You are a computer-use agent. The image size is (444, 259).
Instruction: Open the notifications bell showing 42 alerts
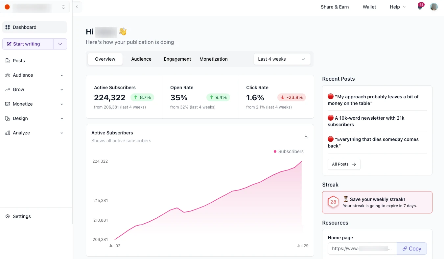pos(419,7)
